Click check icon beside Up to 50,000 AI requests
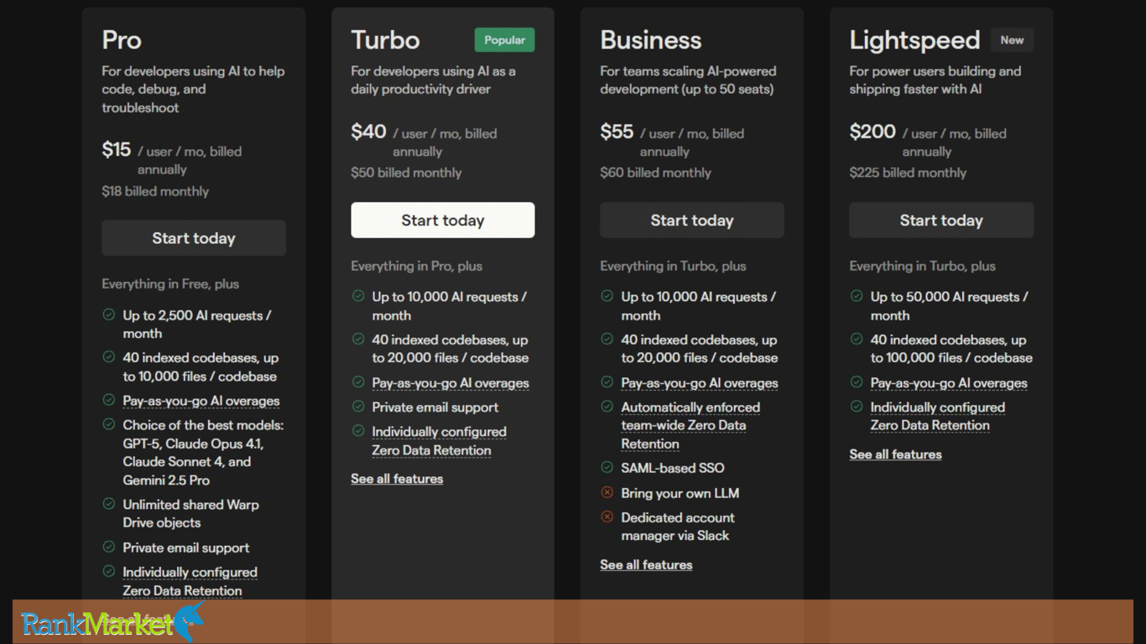The image size is (1146, 644). click(x=857, y=296)
